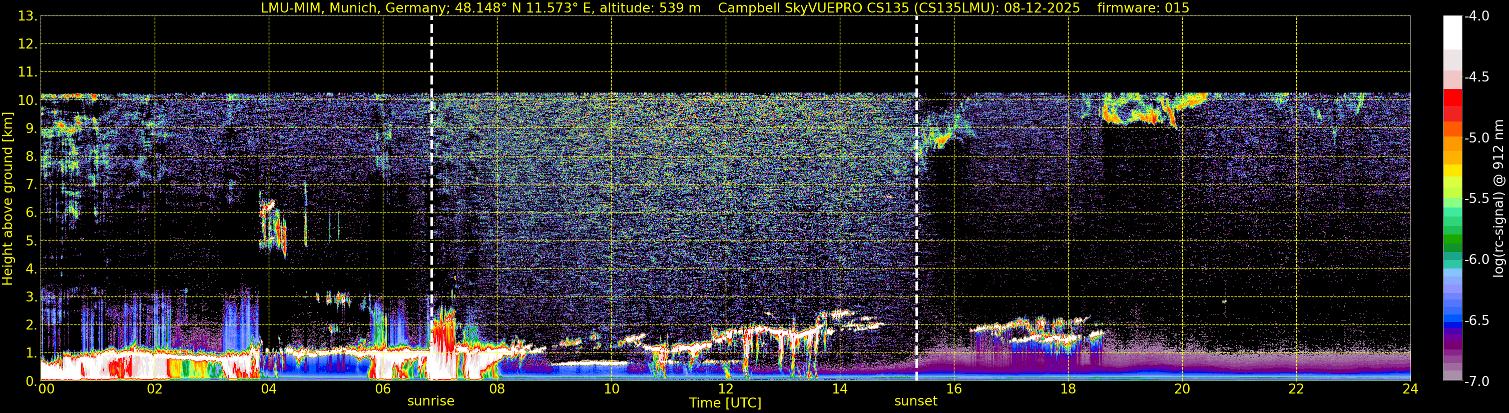The height and width of the screenshot is (413, 1509).
Task: Click the time tick label '04'
Action: point(269,389)
